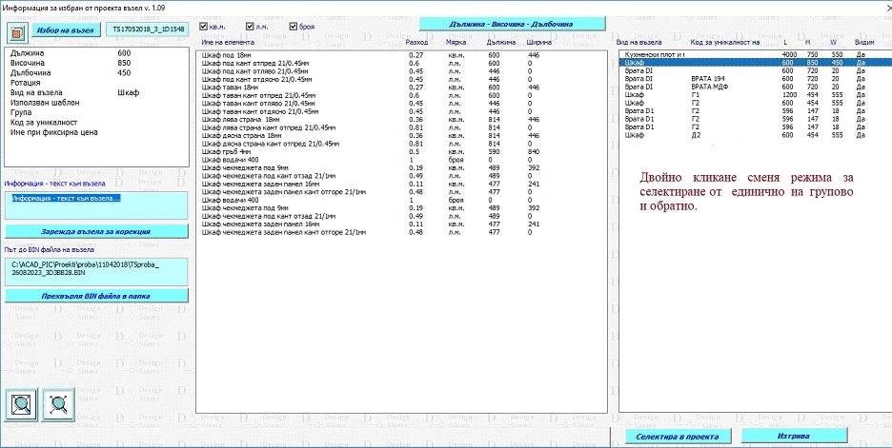Click the Група property row
The height and width of the screenshot is (448, 892).
coord(96,112)
